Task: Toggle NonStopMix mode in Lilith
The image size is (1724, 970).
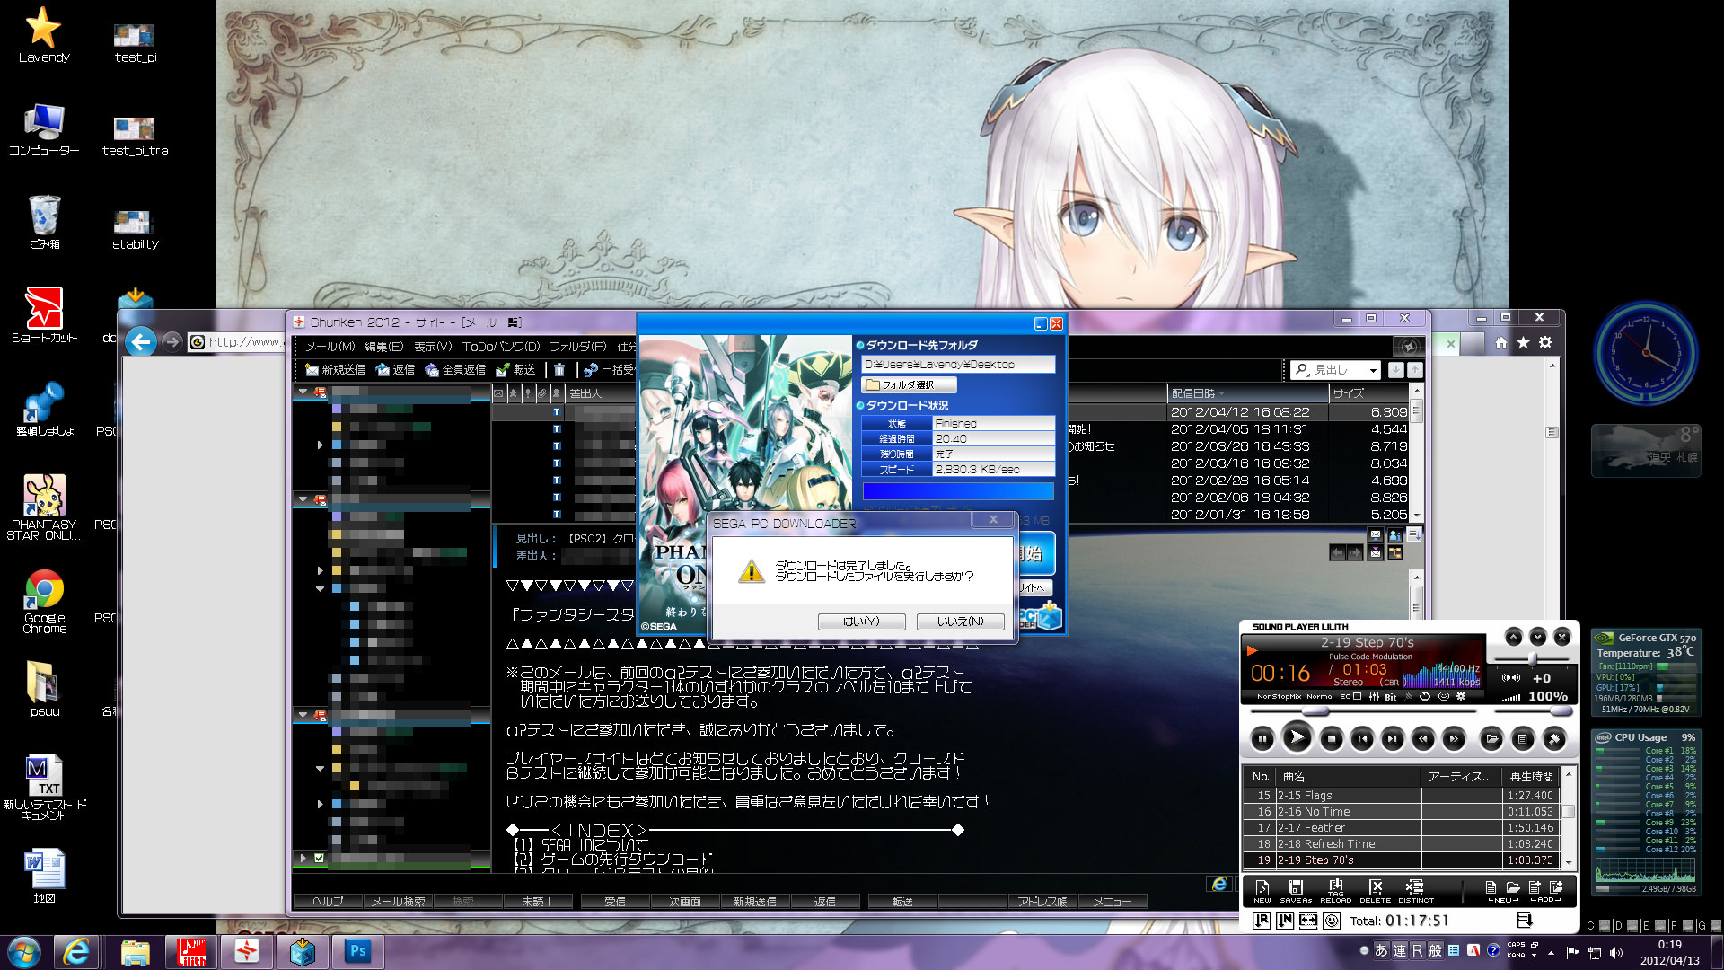Action: [1279, 696]
